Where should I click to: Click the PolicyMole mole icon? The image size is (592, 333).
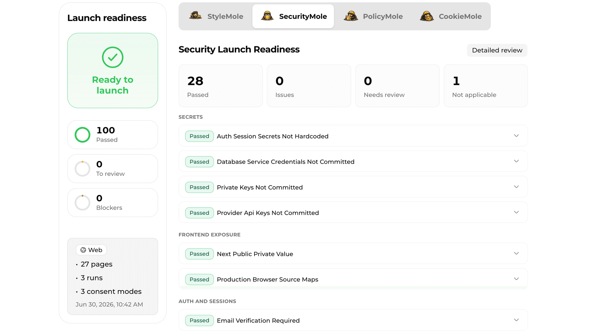[351, 16]
